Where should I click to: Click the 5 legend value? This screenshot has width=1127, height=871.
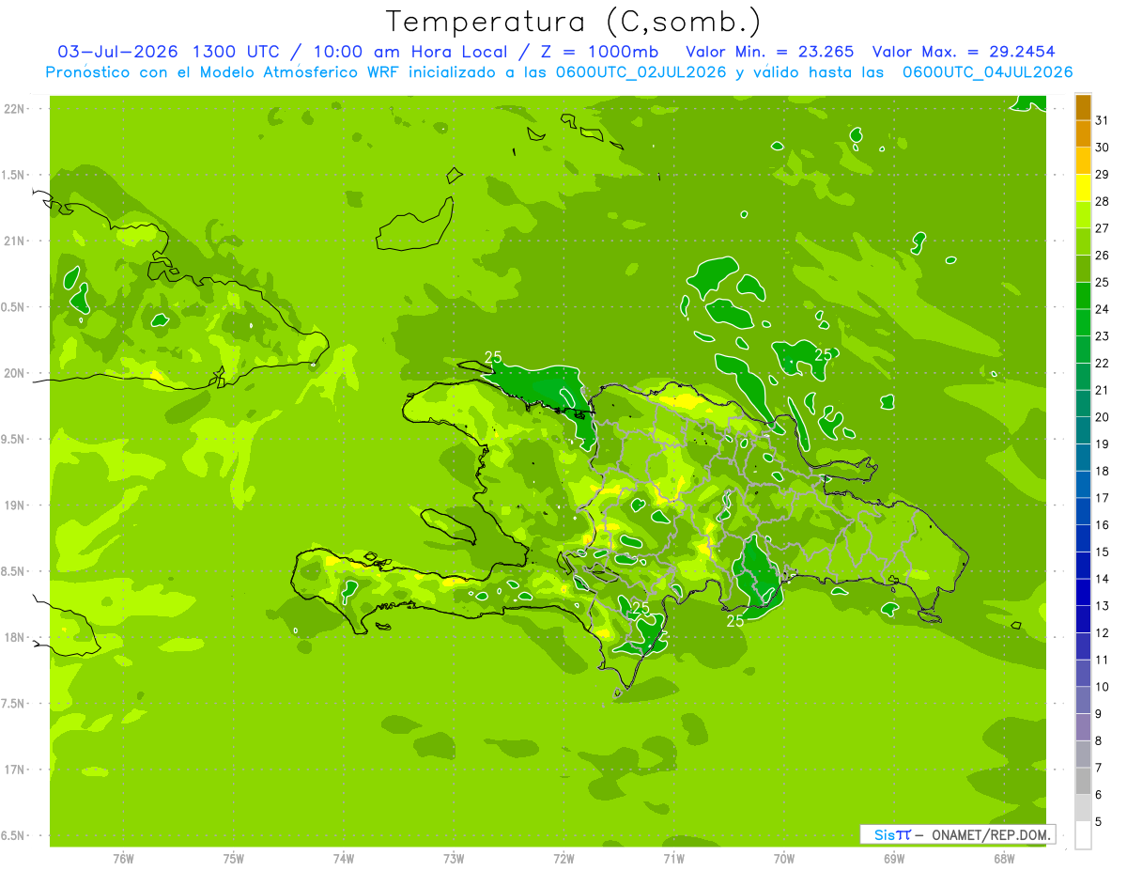coord(1099,821)
